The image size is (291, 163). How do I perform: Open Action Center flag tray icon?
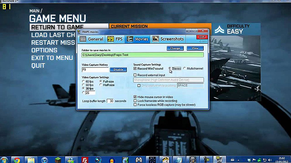(x=254, y=160)
